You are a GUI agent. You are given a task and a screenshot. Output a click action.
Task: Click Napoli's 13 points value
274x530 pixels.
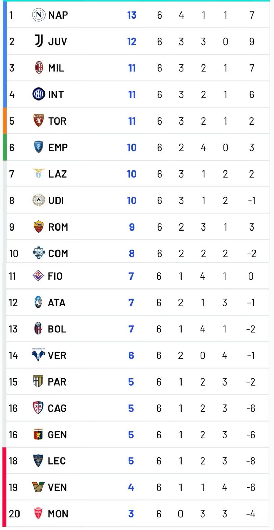pos(132,15)
